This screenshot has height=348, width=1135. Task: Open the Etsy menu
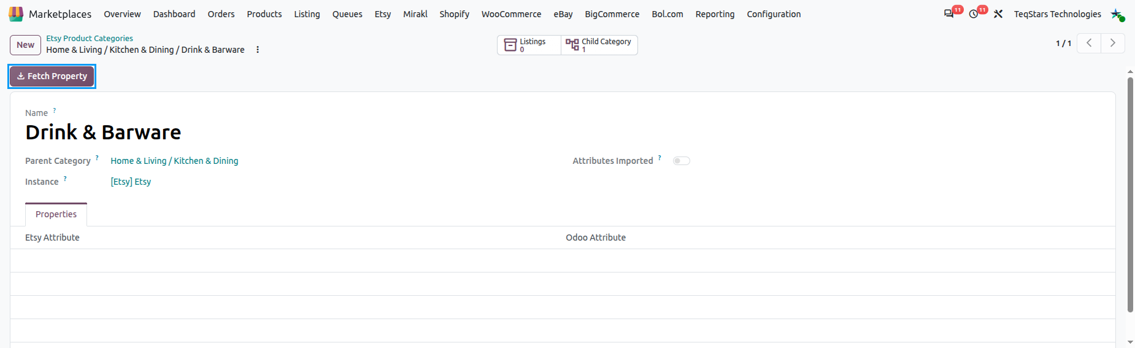click(383, 14)
